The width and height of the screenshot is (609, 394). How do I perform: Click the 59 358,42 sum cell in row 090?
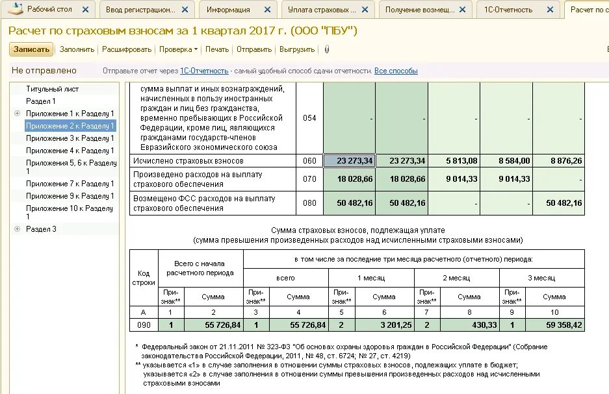(554, 325)
